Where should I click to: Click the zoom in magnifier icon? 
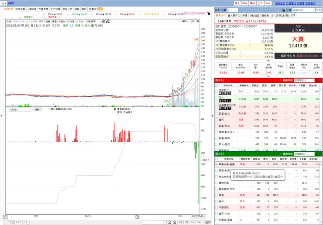(175, 222)
